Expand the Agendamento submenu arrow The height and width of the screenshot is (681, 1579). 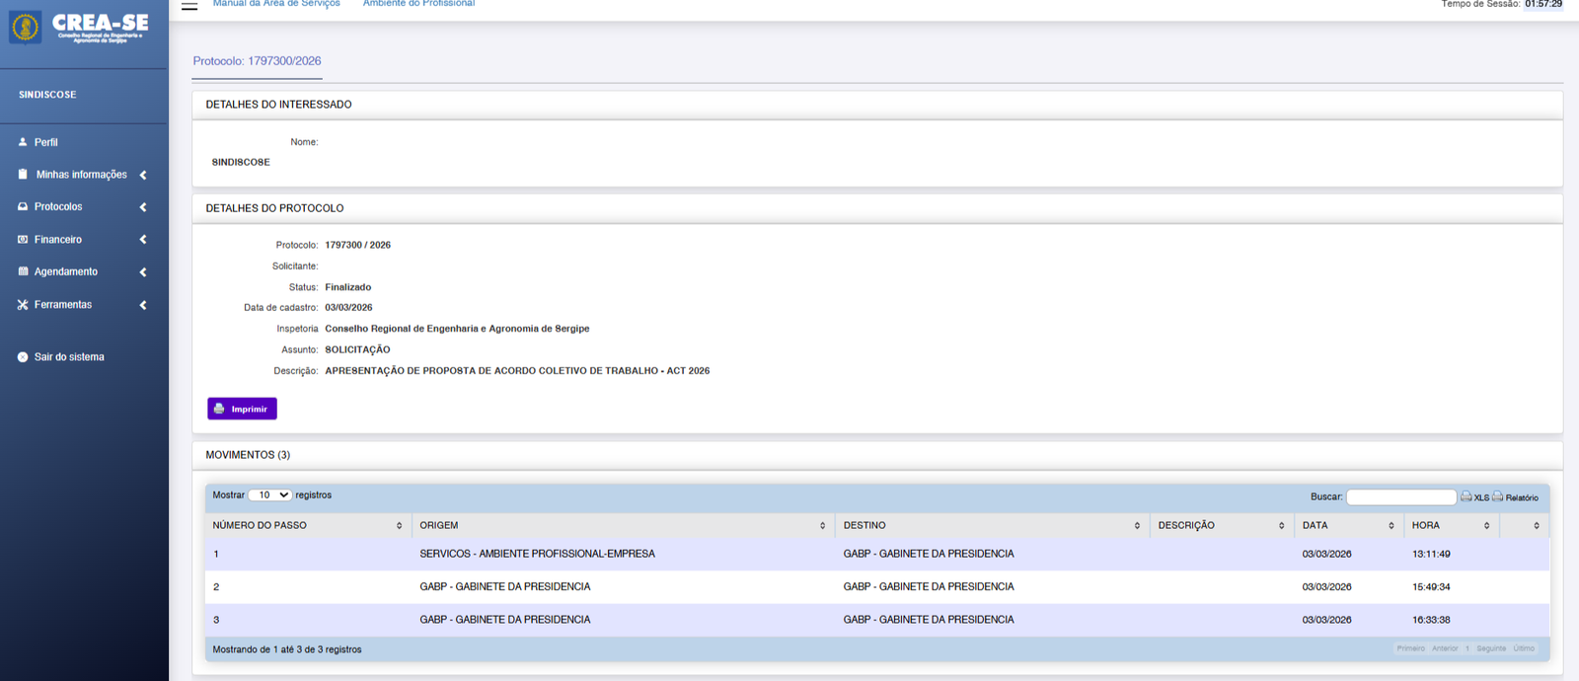point(143,272)
